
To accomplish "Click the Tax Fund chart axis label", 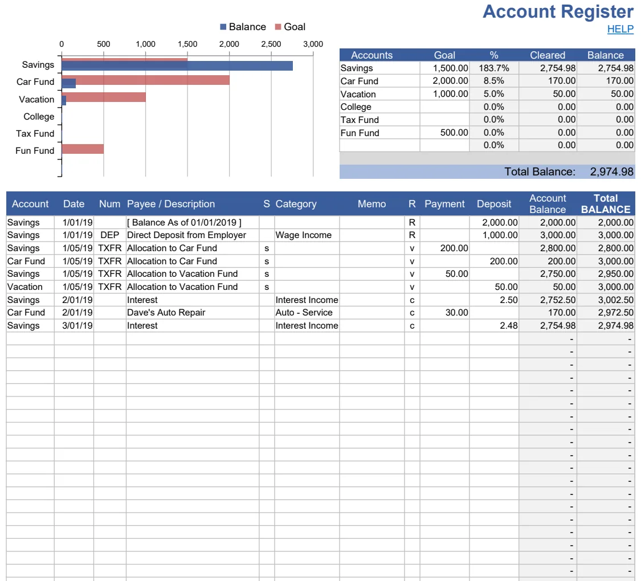I will pos(35,134).
